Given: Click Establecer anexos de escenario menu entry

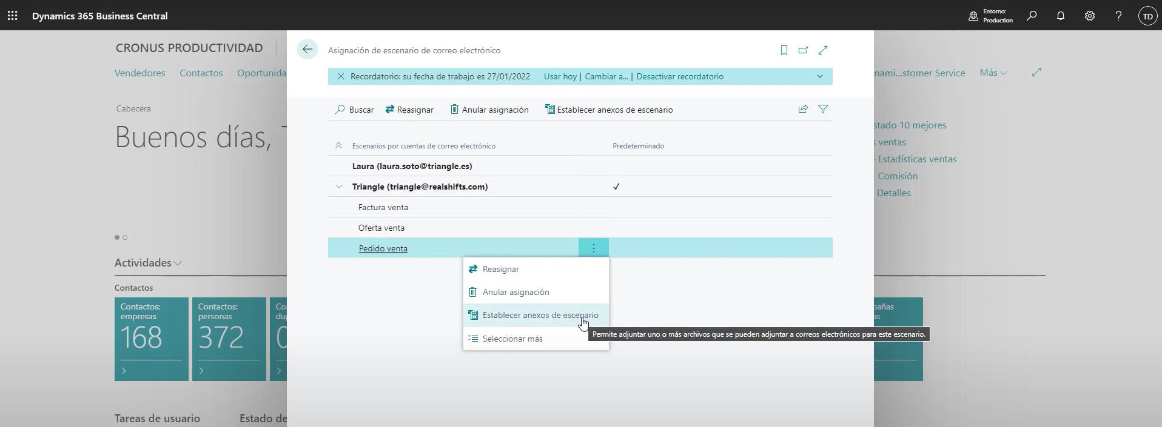Looking at the screenshot, I should pos(540,315).
